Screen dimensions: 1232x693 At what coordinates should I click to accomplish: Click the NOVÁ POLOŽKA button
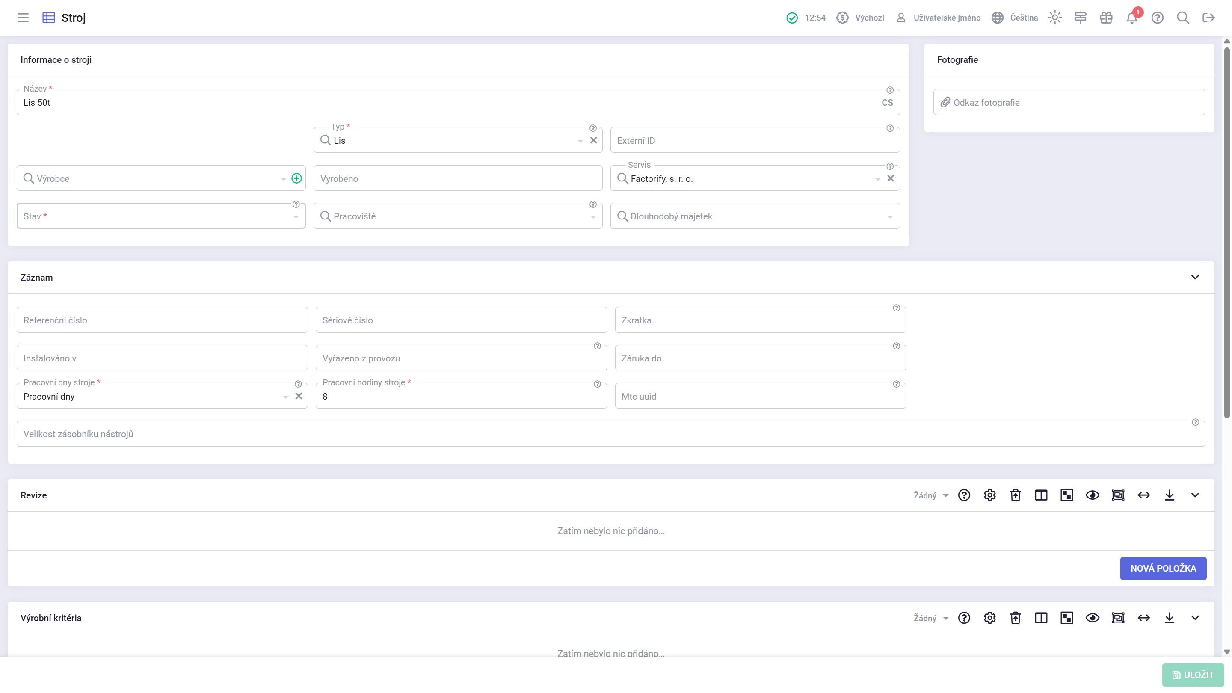click(1163, 568)
